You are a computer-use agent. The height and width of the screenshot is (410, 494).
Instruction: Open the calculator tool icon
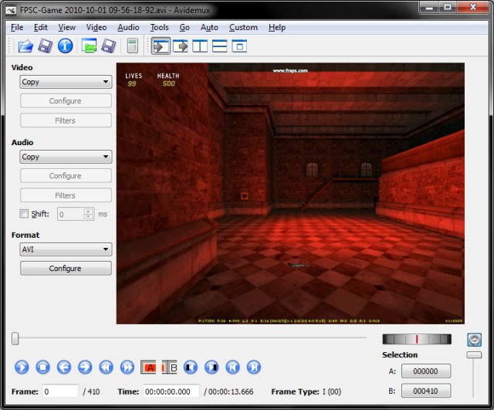(x=133, y=46)
